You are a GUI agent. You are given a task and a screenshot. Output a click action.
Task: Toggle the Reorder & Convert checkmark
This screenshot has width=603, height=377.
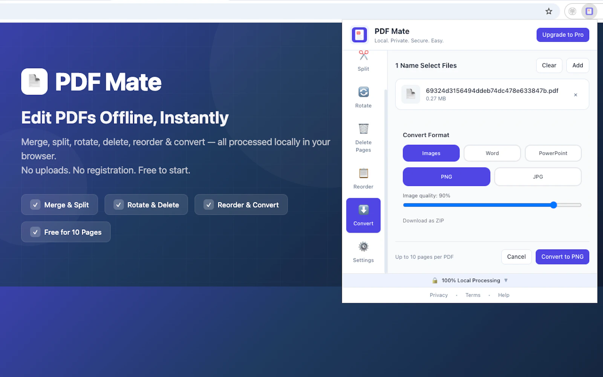coord(209,205)
